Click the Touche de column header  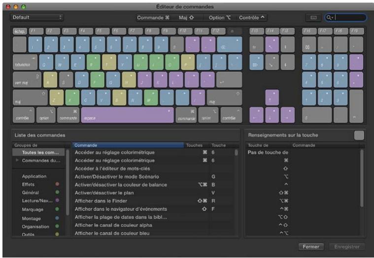[268, 145]
